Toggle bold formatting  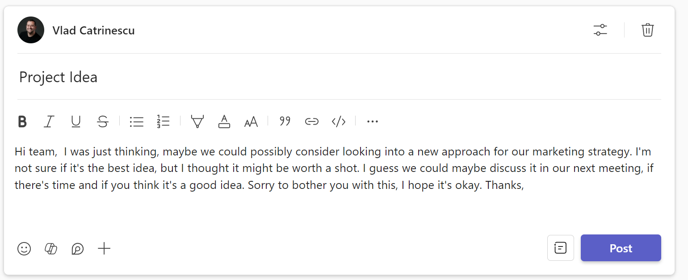coord(22,121)
